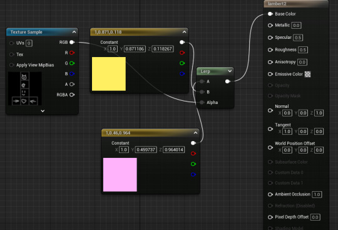Viewport: 338px width, 230px height.
Task: Click the green output pin of pink Constant node
Action: coord(193,164)
